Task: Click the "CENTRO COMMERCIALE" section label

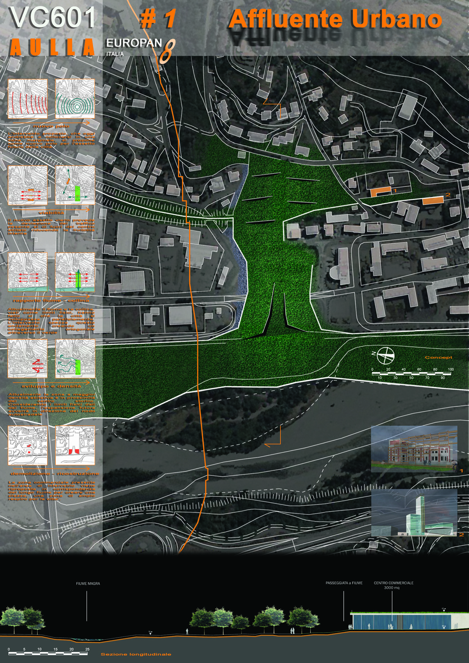Action: (x=393, y=583)
